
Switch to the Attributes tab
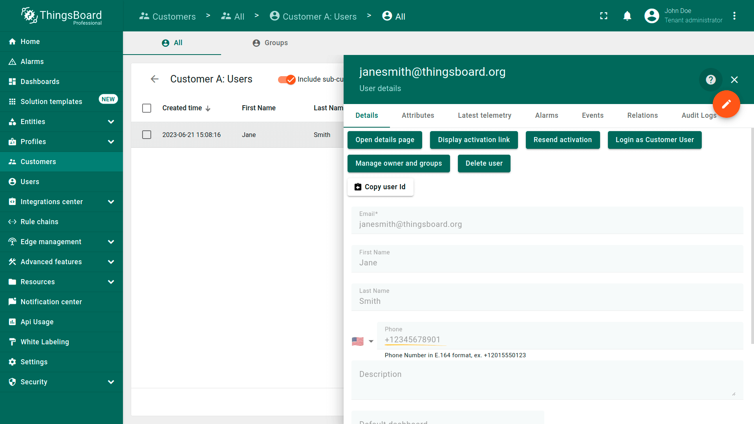pos(417,115)
